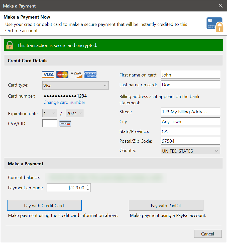Screen dimensions: 227x243
Task: Open the Country dropdown showing UNITED STATES
Action: pos(191,151)
